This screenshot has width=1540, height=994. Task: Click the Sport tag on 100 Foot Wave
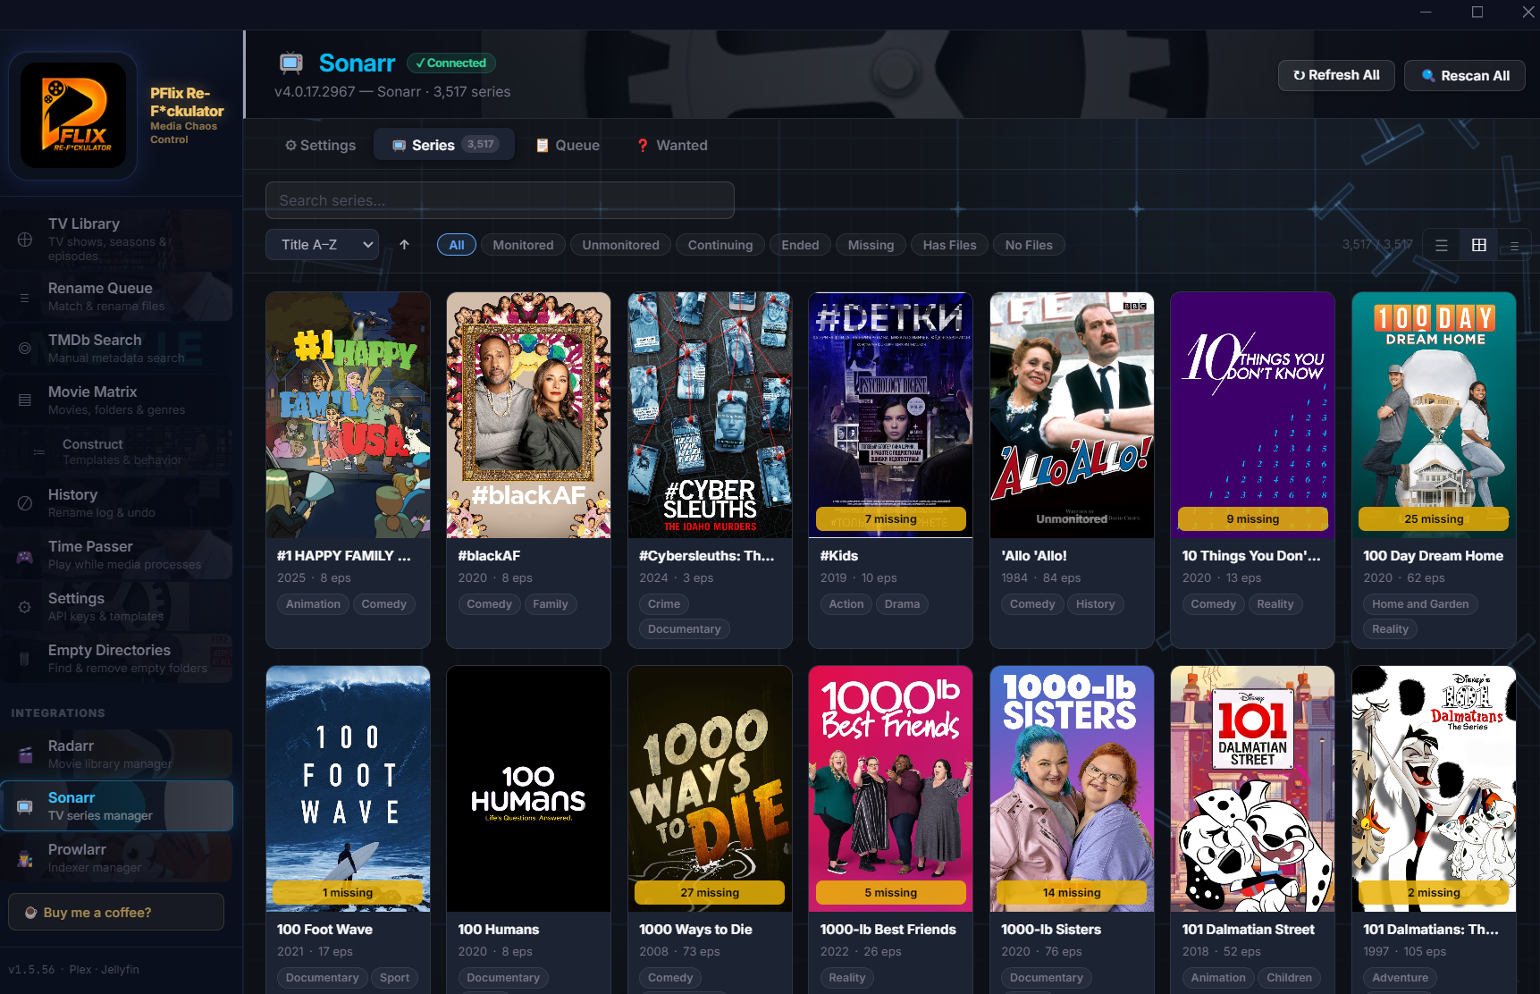(394, 978)
